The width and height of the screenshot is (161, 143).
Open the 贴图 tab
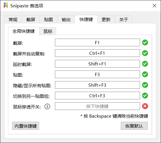[48, 19]
